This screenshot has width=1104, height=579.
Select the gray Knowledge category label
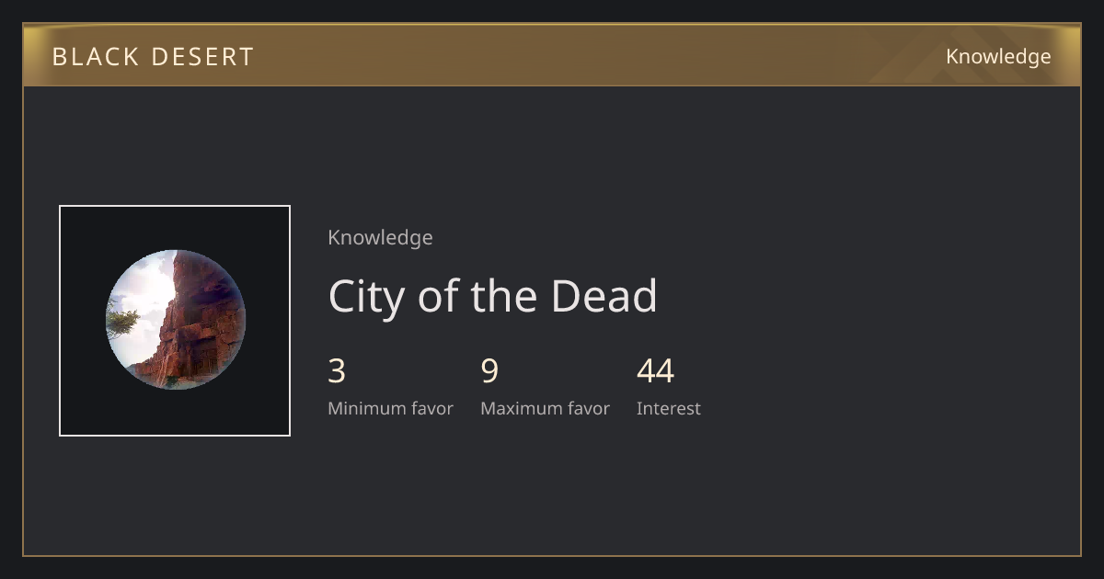[380, 237]
